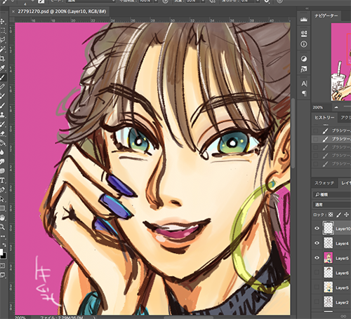
Task: Click the highlighted active Brush tool
Action: click(x=3, y=77)
